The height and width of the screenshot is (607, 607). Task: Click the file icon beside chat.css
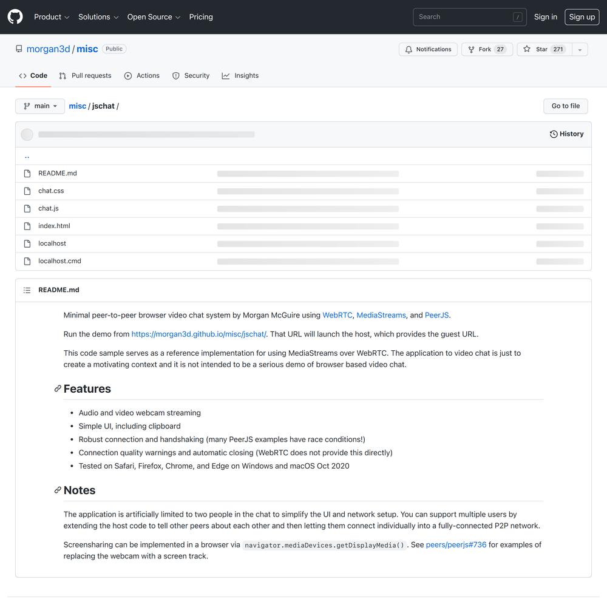(27, 191)
